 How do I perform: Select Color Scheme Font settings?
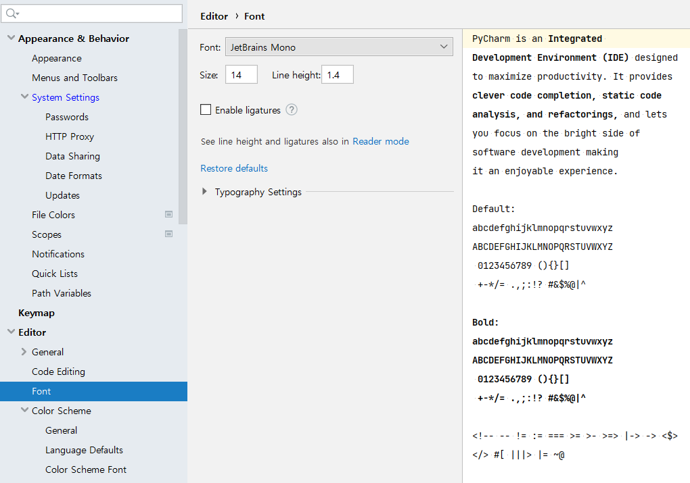click(x=86, y=469)
